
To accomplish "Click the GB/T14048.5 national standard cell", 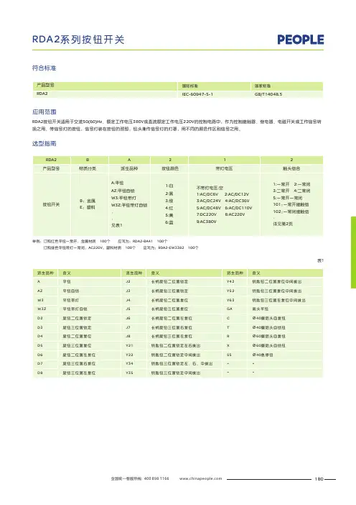I will pyautogui.click(x=268, y=94).
